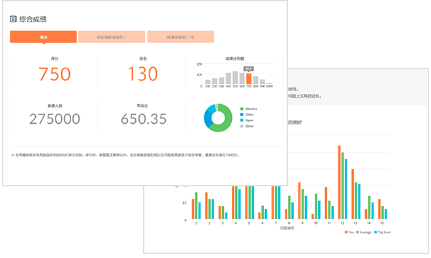Click the Top level legend entry in the back chart
The image size is (431, 258).
click(x=382, y=232)
